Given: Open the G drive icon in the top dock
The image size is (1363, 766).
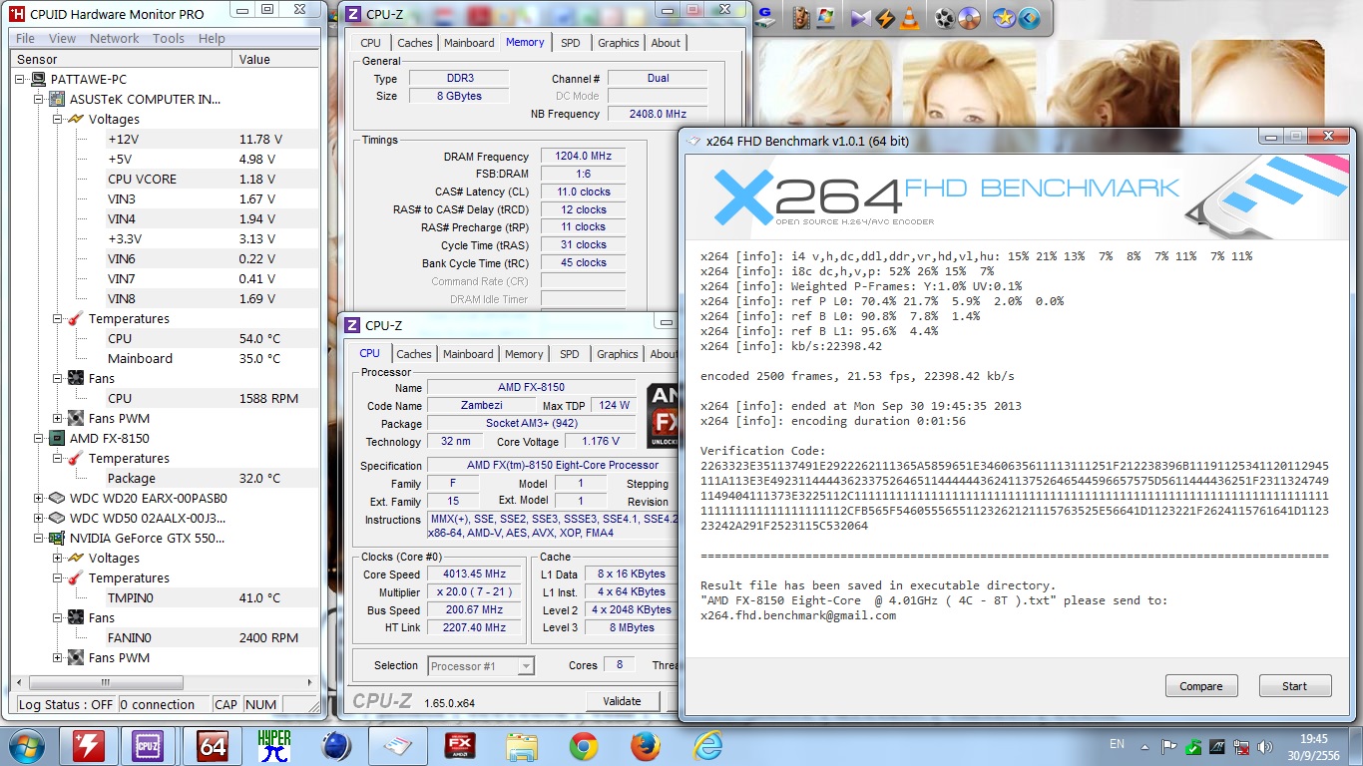Looking at the screenshot, I should coord(766,17).
